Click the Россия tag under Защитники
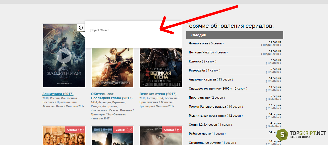Screen dimensions: 328x145 tap(54, 98)
